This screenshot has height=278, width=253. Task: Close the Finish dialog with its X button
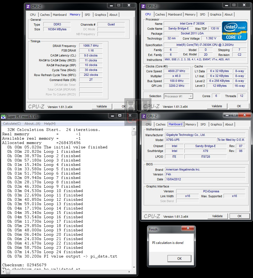pos(188,228)
